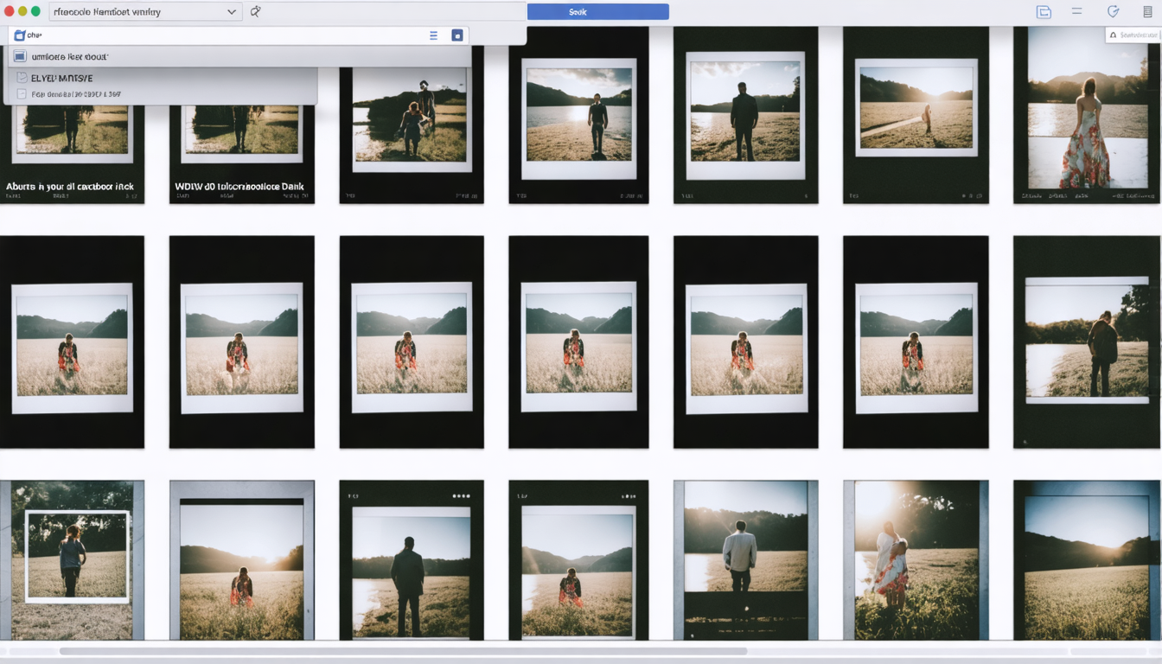Click the blue square save icon in the path bar
The height and width of the screenshot is (664, 1162).
pyautogui.click(x=457, y=35)
